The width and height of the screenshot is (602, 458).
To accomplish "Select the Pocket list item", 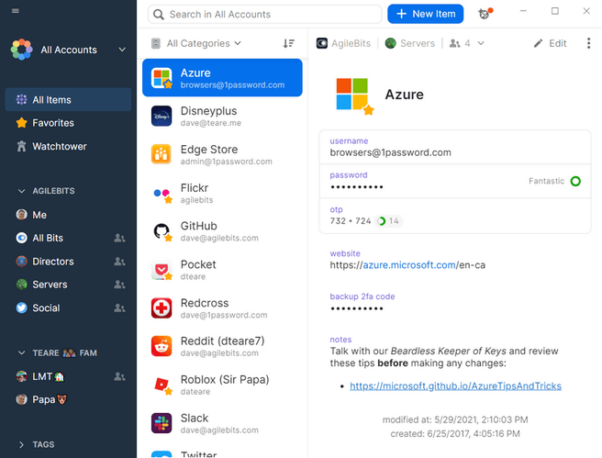I will click(x=222, y=270).
